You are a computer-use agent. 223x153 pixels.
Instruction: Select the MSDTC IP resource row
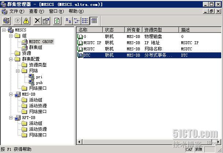tap(92, 43)
